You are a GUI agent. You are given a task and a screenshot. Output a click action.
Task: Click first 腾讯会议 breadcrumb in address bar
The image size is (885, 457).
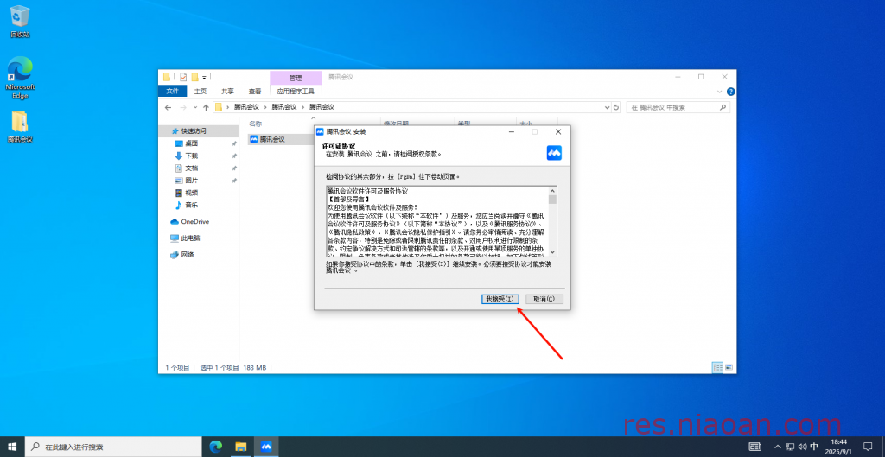246,107
